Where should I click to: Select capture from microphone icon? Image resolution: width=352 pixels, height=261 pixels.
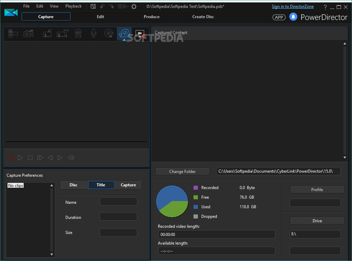(x=93, y=34)
